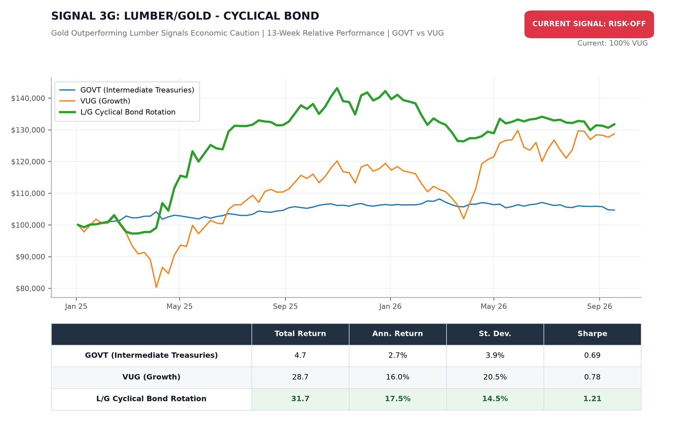Click the $140,000 y-axis label
This screenshot has height=434, width=682.
(x=28, y=98)
